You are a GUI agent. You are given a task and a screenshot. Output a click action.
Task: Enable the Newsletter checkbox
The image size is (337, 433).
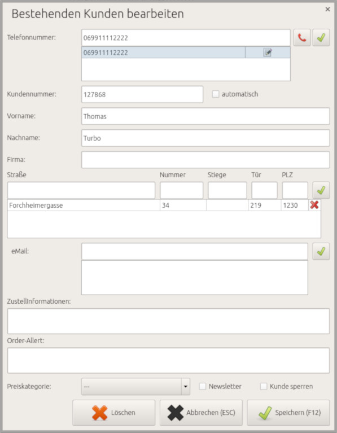(x=203, y=386)
